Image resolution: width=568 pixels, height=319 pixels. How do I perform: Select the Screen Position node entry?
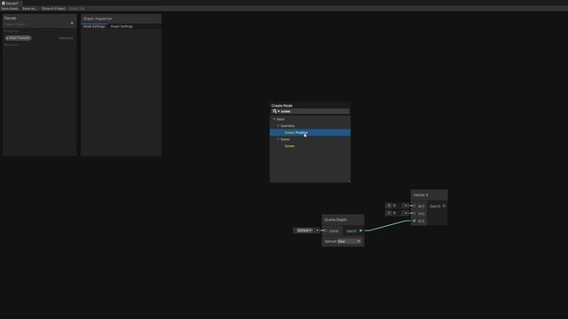pos(310,132)
